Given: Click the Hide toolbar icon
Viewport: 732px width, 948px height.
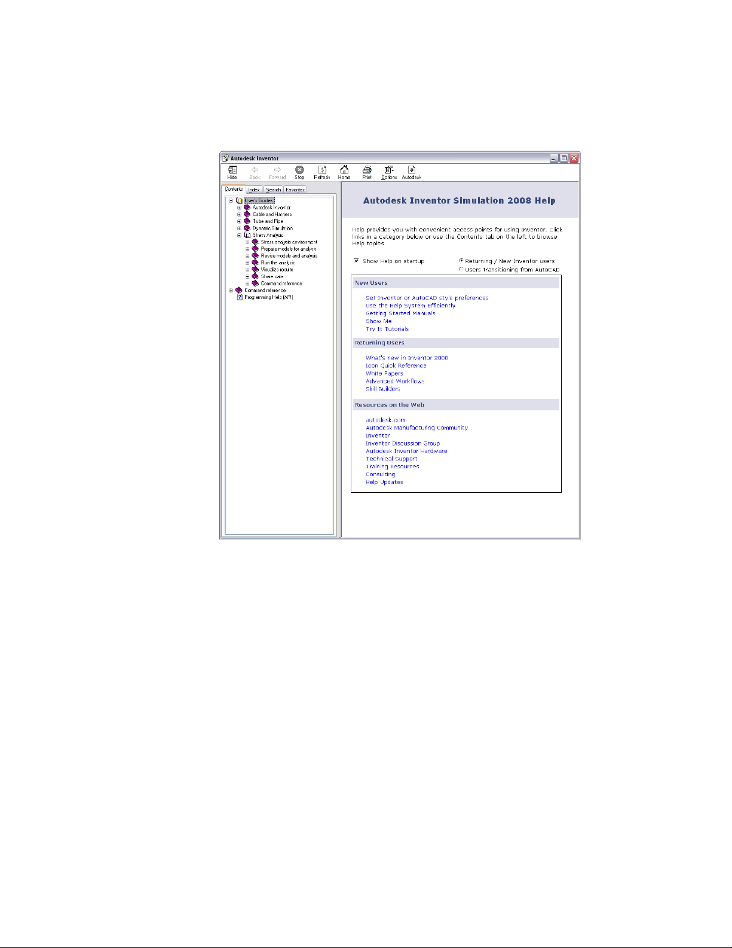Looking at the screenshot, I should 232,170.
